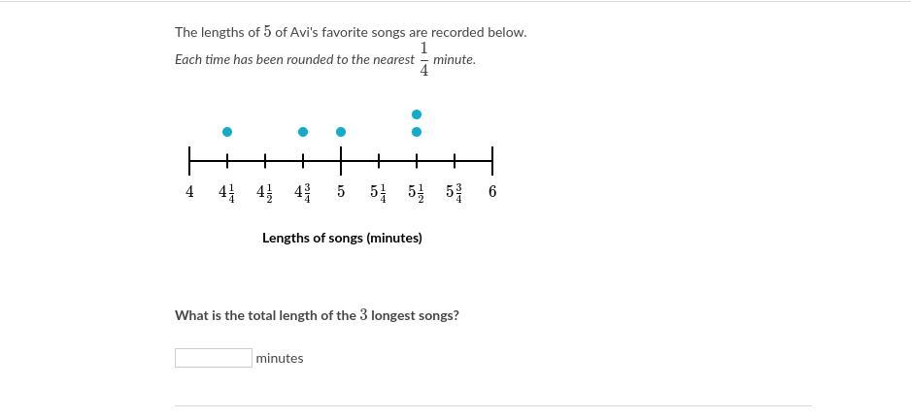Select the upper dot above 5 1/2
Viewport: 911px width, 419px height.
pyautogui.click(x=417, y=114)
